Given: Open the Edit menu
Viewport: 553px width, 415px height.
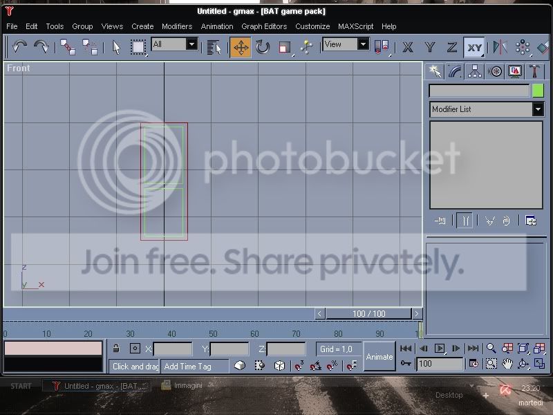Looking at the screenshot, I should tap(31, 26).
